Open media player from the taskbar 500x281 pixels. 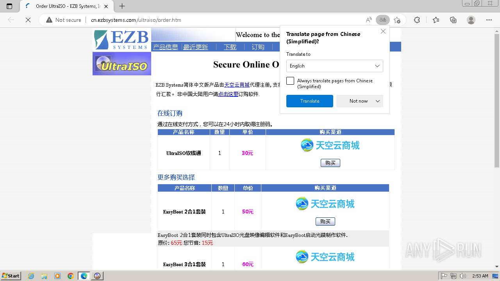pos(57,276)
